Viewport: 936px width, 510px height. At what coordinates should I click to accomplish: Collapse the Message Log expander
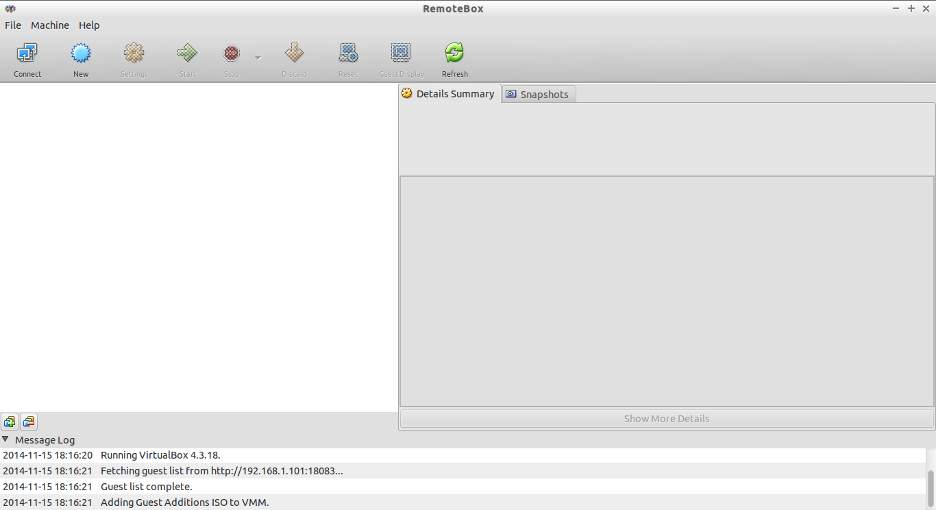(5, 440)
